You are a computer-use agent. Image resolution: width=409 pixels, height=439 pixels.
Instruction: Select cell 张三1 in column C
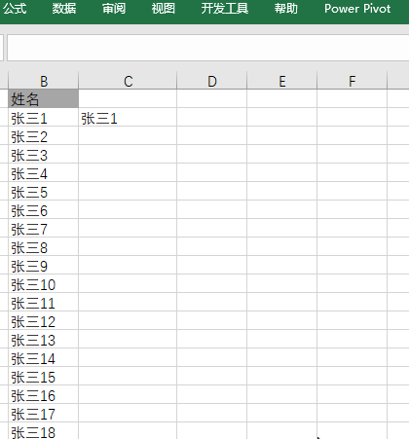pyautogui.click(x=128, y=117)
